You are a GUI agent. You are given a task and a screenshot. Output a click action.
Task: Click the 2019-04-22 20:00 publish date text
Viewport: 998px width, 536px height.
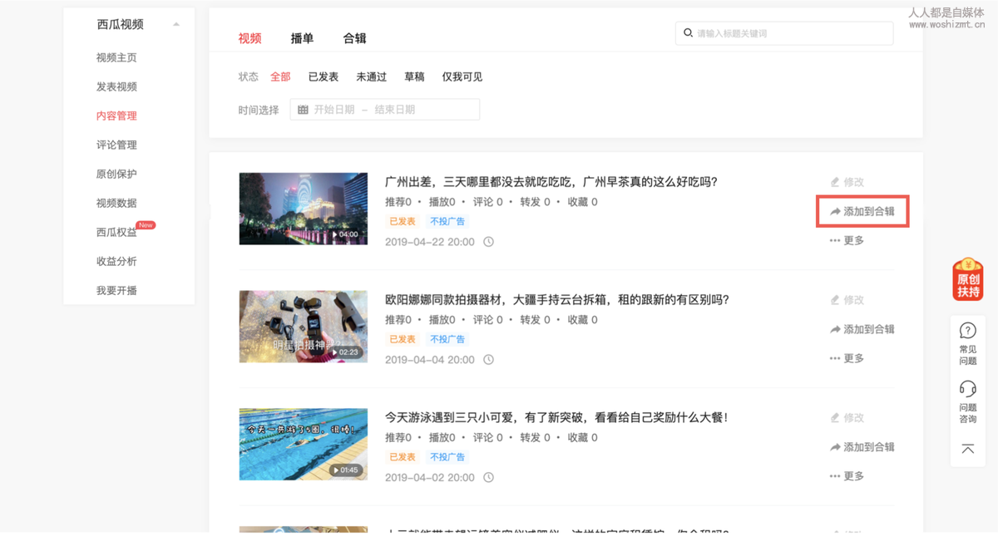point(430,242)
